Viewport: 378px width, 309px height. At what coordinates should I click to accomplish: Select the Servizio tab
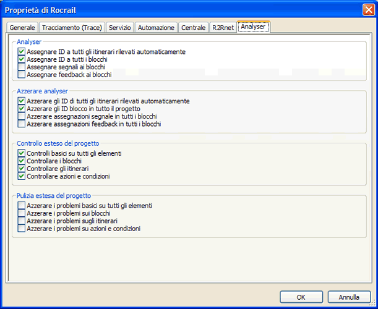(x=119, y=28)
